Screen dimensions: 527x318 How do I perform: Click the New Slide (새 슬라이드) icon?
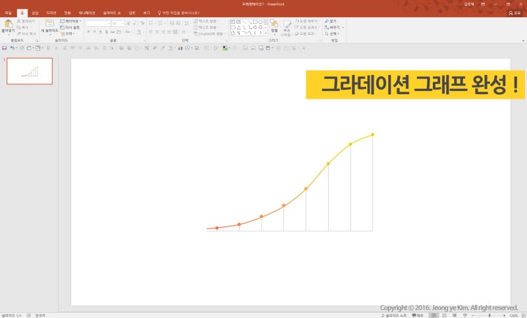tap(49, 24)
